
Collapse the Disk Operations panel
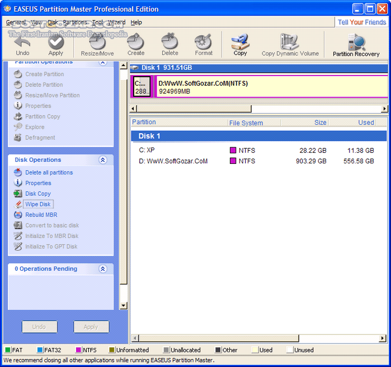pos(103,160)
